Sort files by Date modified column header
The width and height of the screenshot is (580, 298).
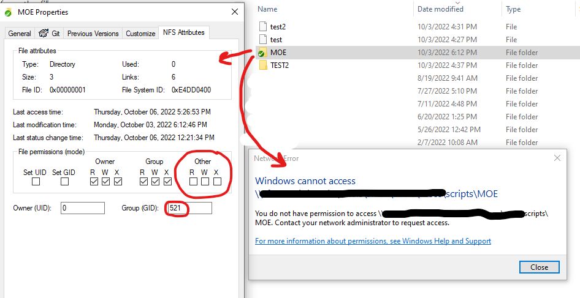click(x=440, y=9)
